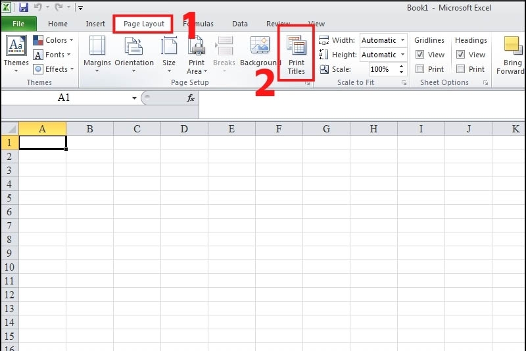Select column K header
Screen dimensions: 526x351
pos(509,128)
